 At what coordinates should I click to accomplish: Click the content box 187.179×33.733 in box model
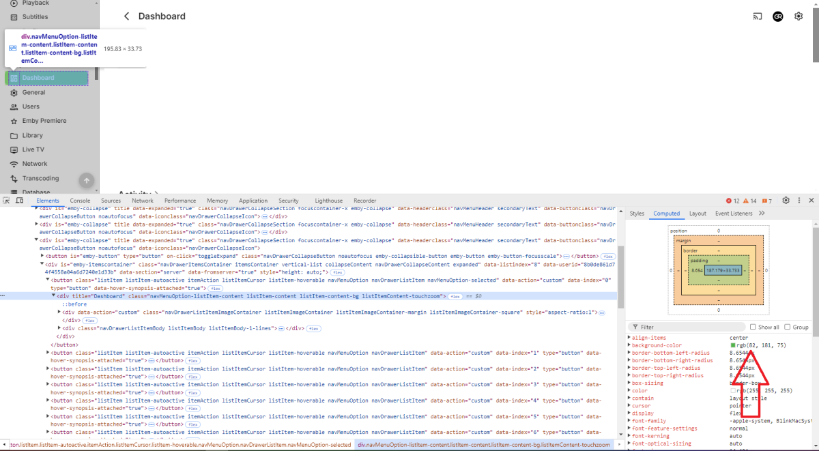point(723,270)
